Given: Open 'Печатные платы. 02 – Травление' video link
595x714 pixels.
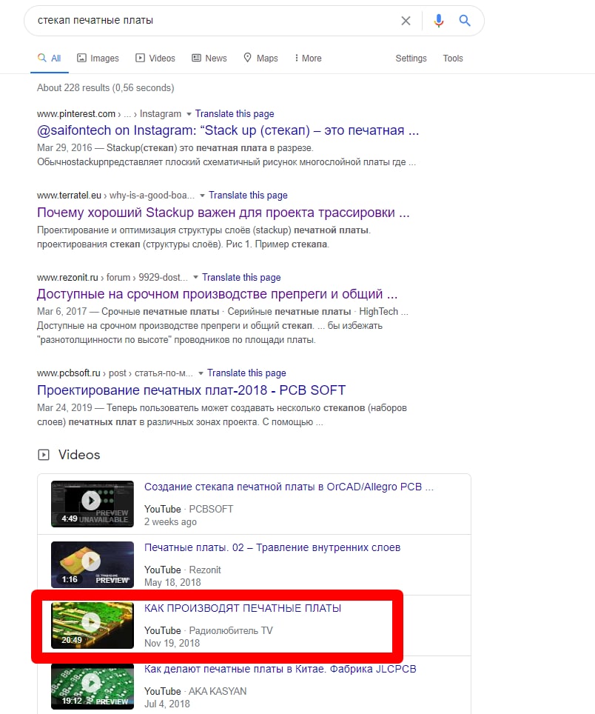Looking at the screenshot, I should (x=272, y=547).
